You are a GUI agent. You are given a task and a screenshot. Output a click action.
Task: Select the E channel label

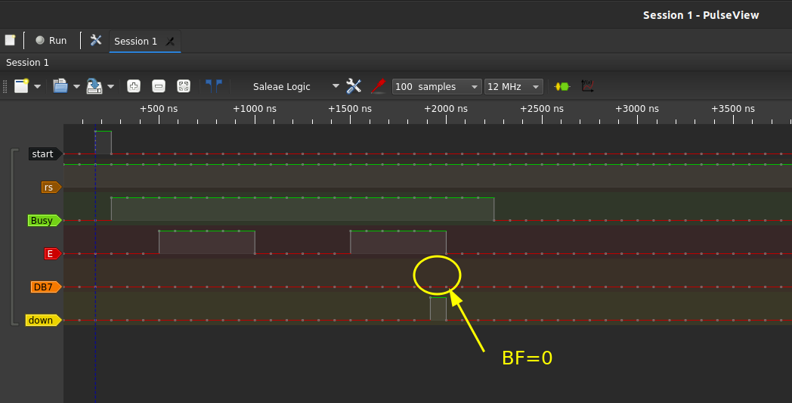[53, 254]
